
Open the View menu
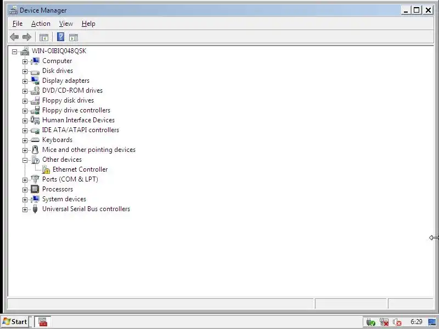66,24
